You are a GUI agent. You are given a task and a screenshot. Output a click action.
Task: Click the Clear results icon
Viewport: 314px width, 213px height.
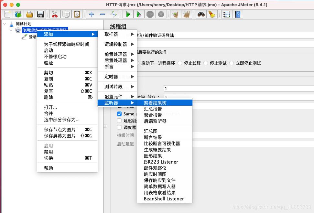[175, 14]
